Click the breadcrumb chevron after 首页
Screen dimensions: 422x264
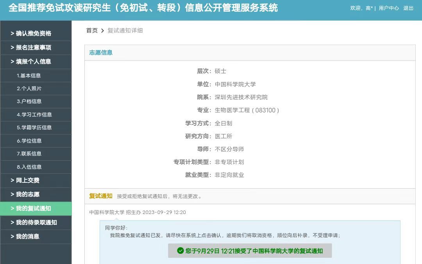click(102, 31)
